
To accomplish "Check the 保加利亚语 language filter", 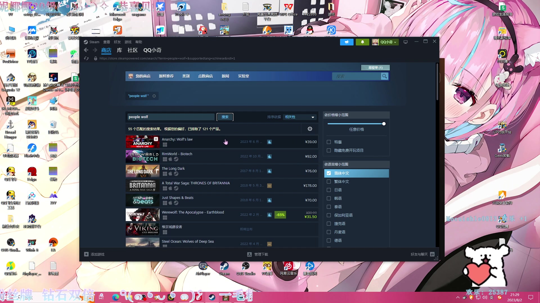I will (x=329, y=215).
